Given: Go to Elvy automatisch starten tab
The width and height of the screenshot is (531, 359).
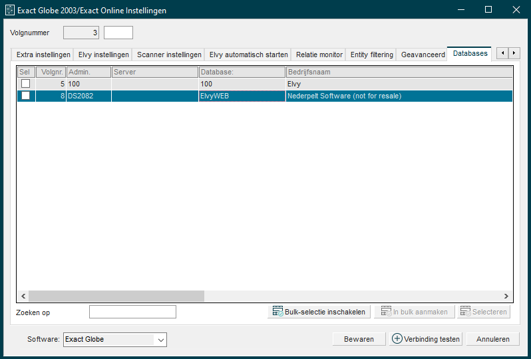Looking at the screenshot, I should (248, 55).
